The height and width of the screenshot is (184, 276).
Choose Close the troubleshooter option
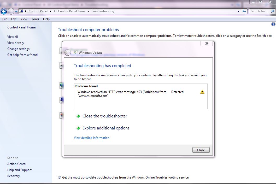point(105,116)
